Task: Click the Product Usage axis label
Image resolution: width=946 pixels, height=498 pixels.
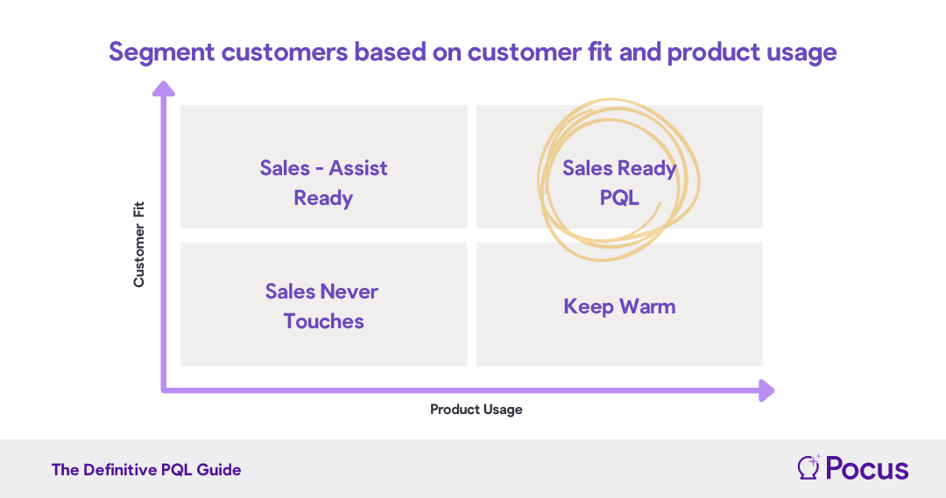Action: pyautogui.click(x=476, y=410)
